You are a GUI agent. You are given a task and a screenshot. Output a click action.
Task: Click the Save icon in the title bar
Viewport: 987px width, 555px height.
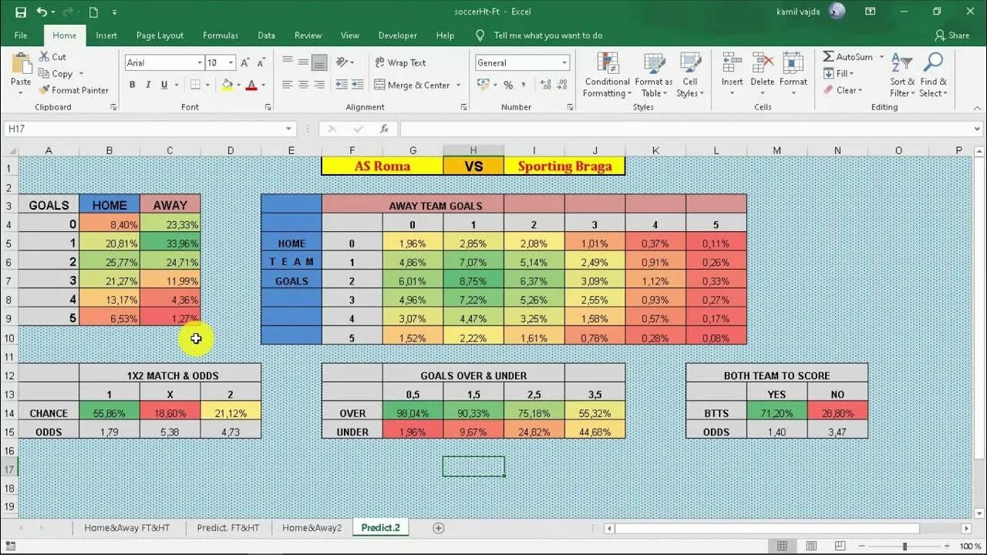pyautogui.click(x=21, y=12)
